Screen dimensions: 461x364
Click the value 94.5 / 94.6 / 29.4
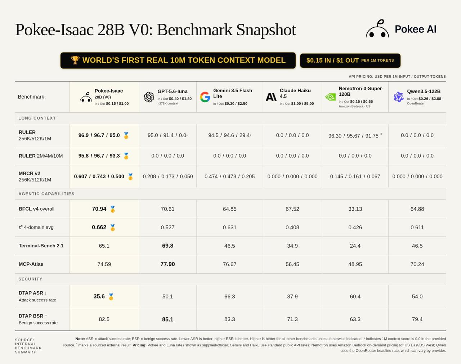229,135
